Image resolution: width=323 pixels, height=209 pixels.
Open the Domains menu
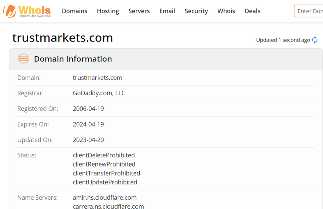pos(74,11)
